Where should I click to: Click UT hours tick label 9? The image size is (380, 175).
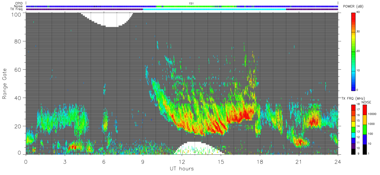(143, 161)
